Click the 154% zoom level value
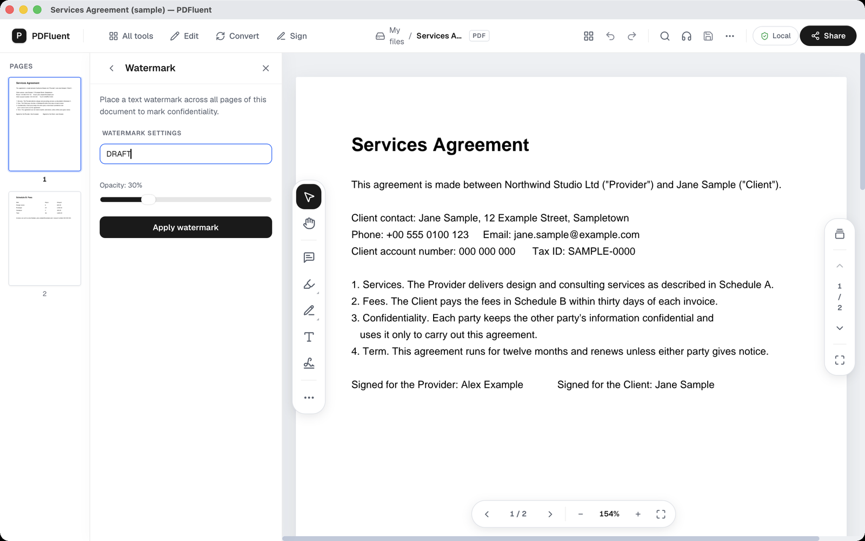 [x=609, y=514]
